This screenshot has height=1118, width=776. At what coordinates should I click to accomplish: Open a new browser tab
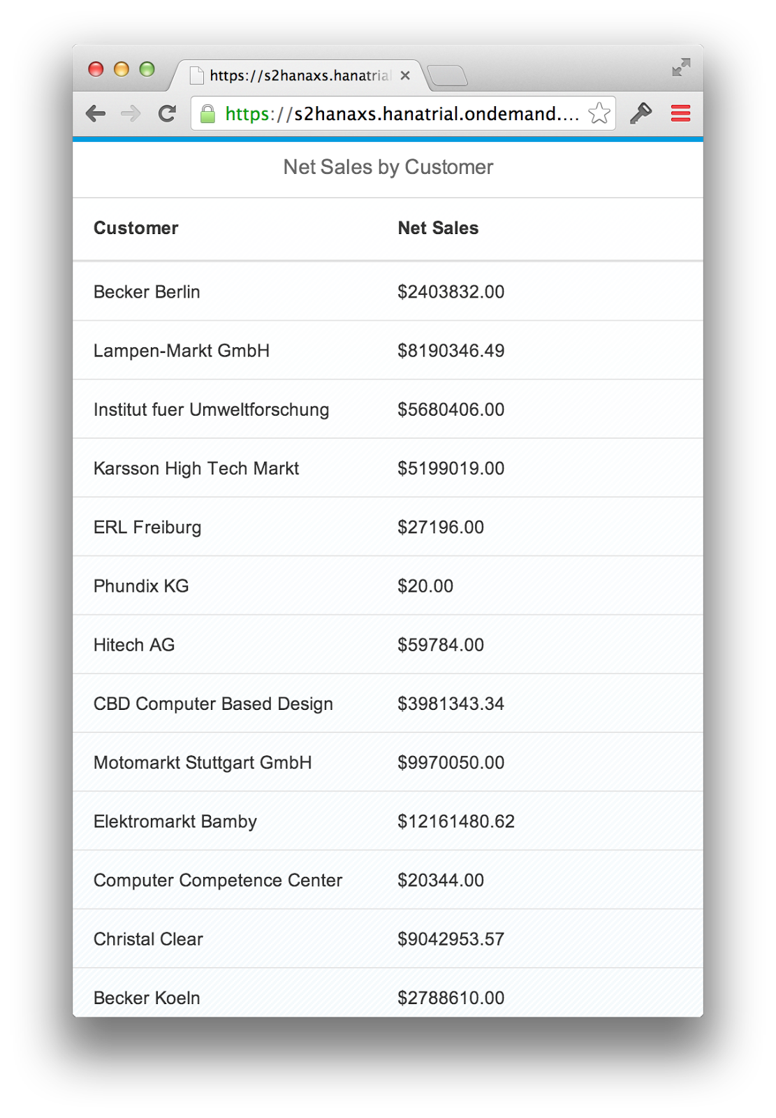pos(447,75)
